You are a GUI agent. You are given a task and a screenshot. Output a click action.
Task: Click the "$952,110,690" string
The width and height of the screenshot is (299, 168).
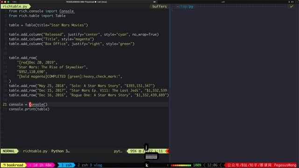(32, 72)
